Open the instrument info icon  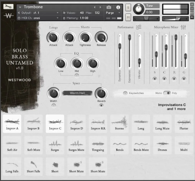click(118, 7)
